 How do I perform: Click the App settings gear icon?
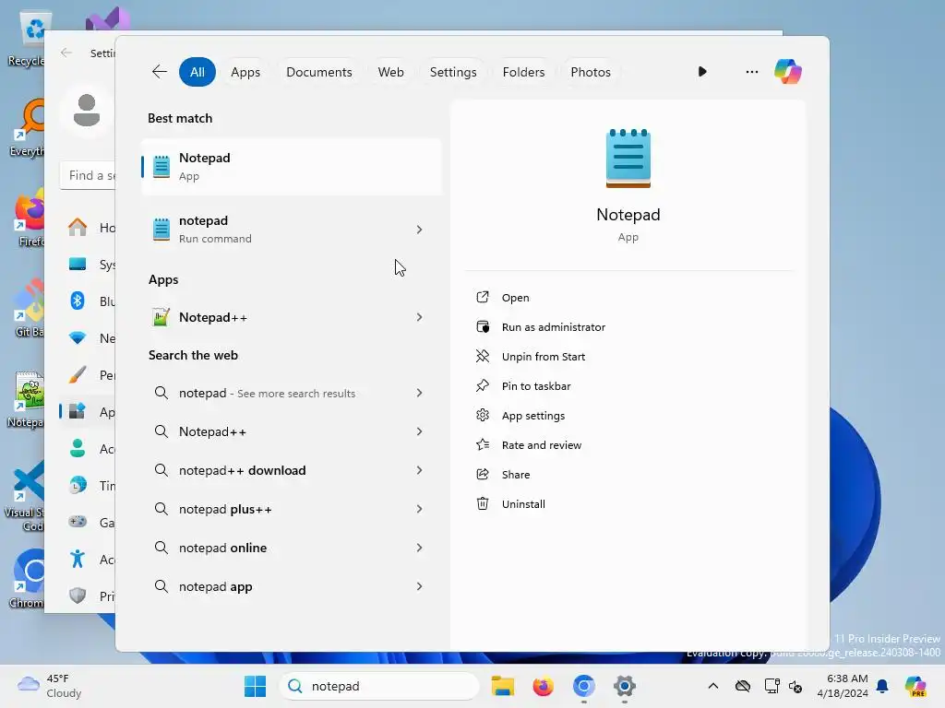pos(482,415)
